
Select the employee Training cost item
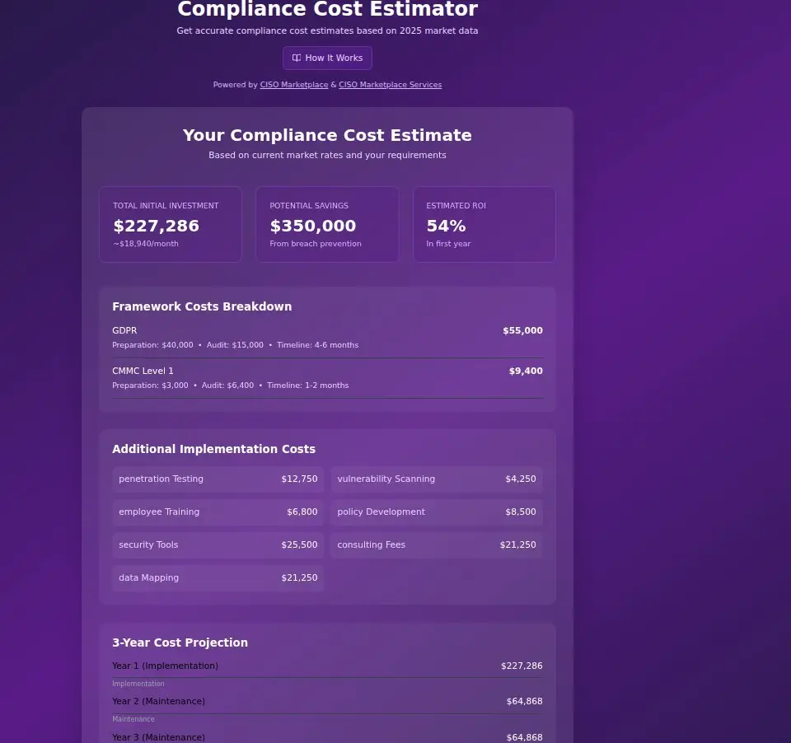[218, 512]
